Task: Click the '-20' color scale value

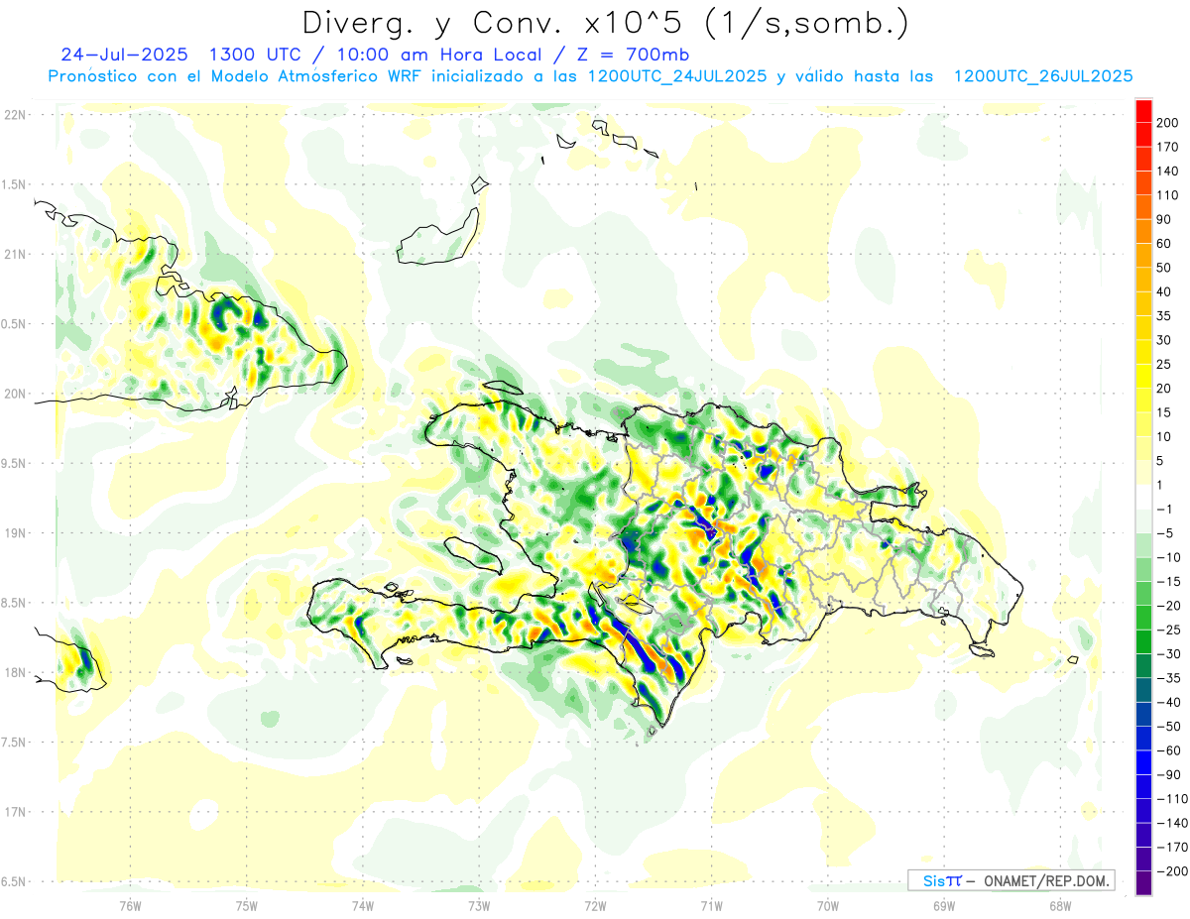Action: point(1167,606)
